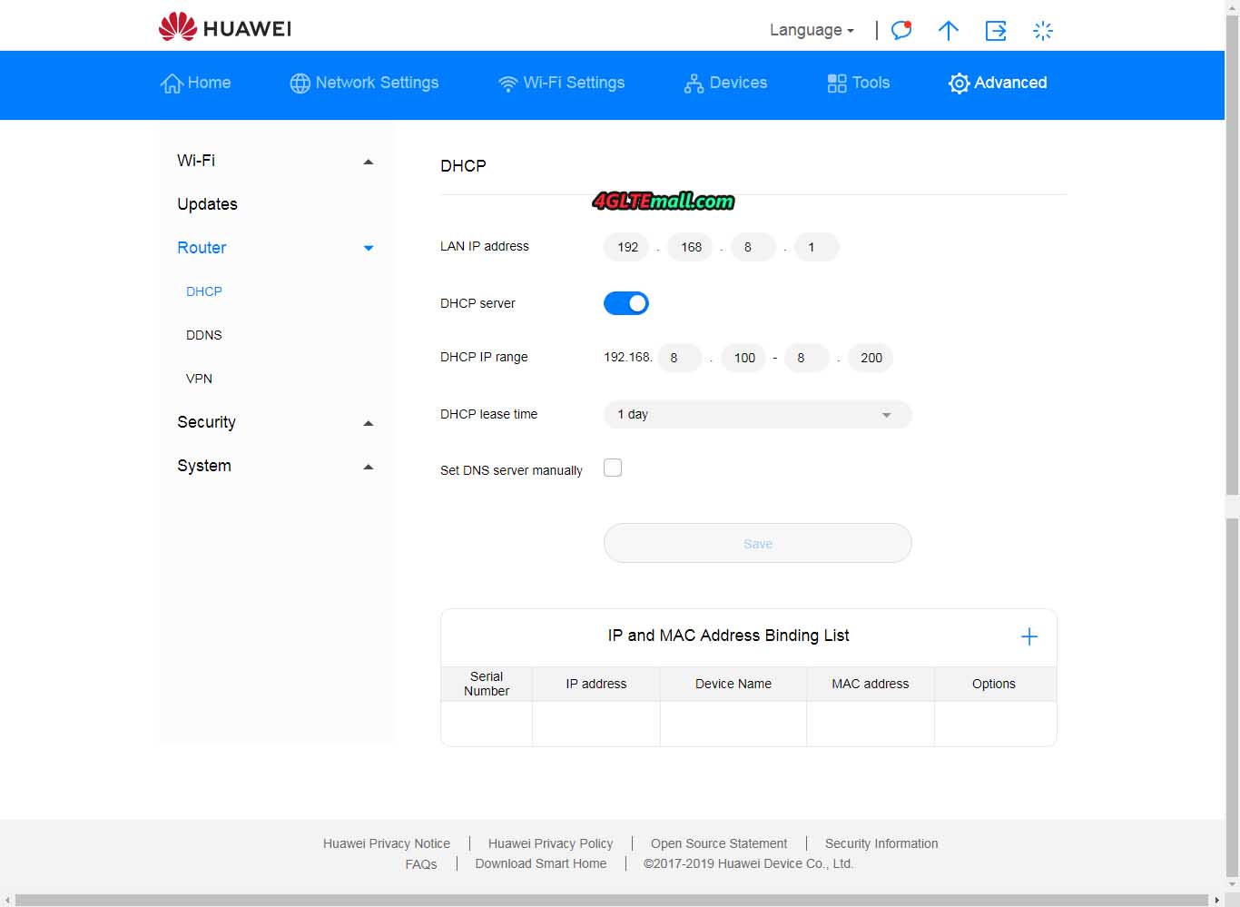
Task: Open the Language dropdown
Action: 812,30
